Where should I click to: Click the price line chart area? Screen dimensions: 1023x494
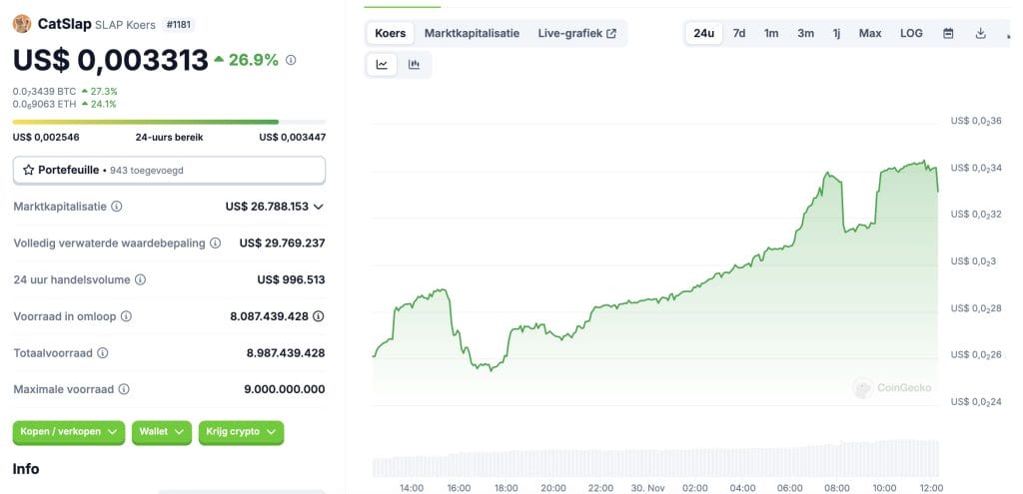pos(655,280)
